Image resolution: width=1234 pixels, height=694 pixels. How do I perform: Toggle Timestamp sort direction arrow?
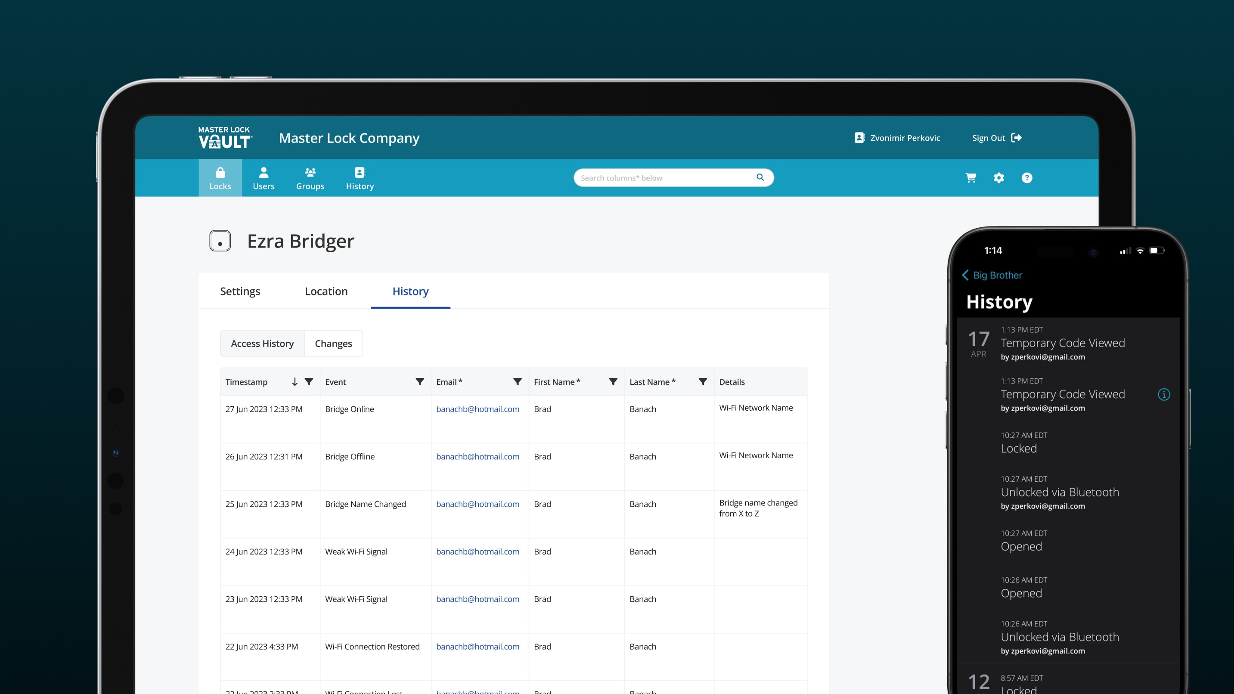pos(295,382)
